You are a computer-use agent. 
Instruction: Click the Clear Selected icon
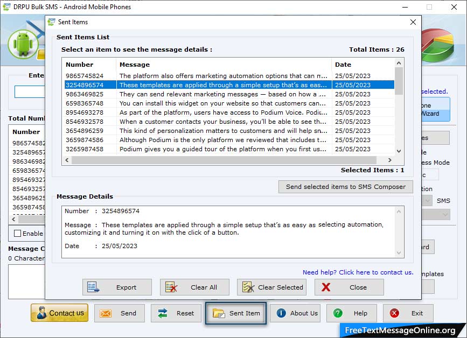tap(248, 287)
